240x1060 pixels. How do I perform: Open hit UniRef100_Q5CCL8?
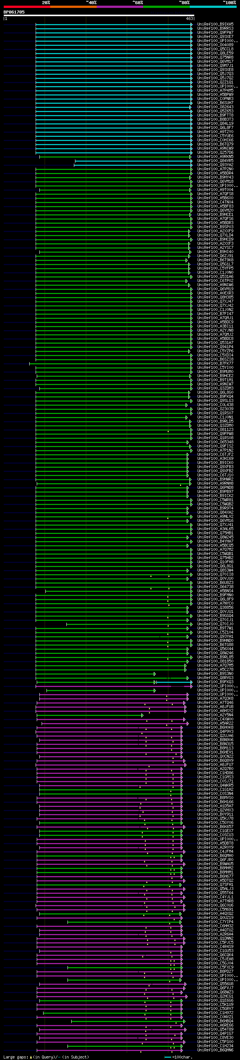pos(215,49)
